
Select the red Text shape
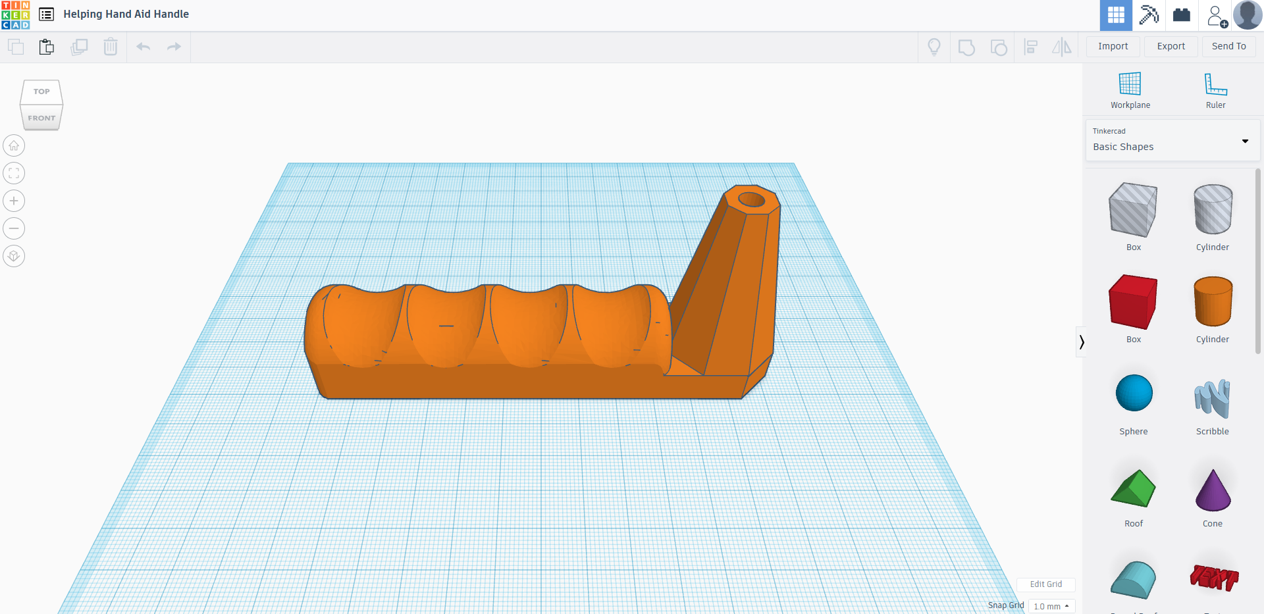point(1214,578)
